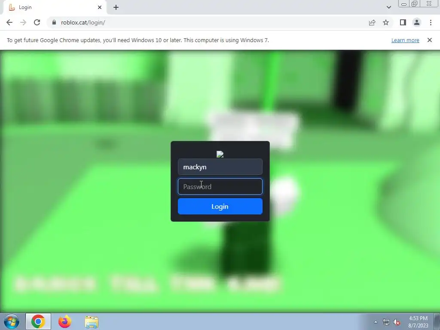Bookmark this page with the star icon
440x330 pixels.
point(386,22)
